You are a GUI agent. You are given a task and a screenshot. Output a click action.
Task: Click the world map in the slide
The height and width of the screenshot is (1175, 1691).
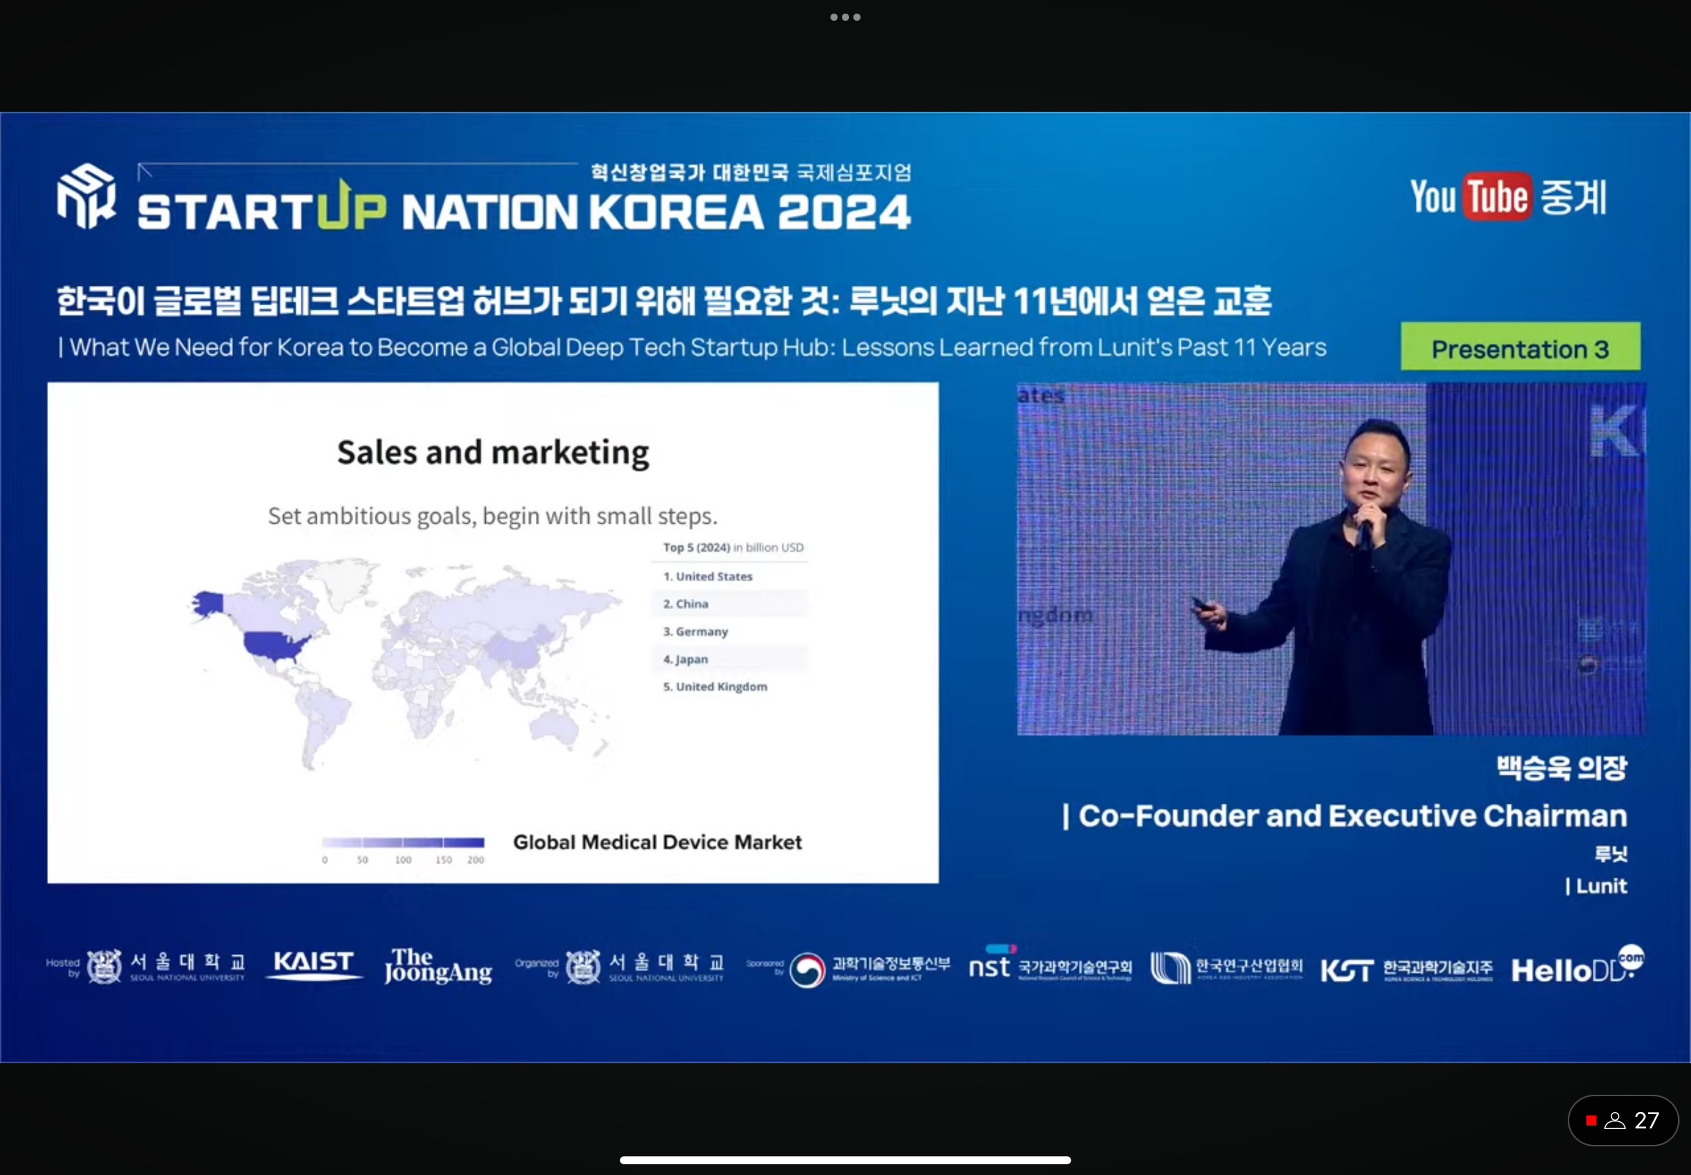405,665
